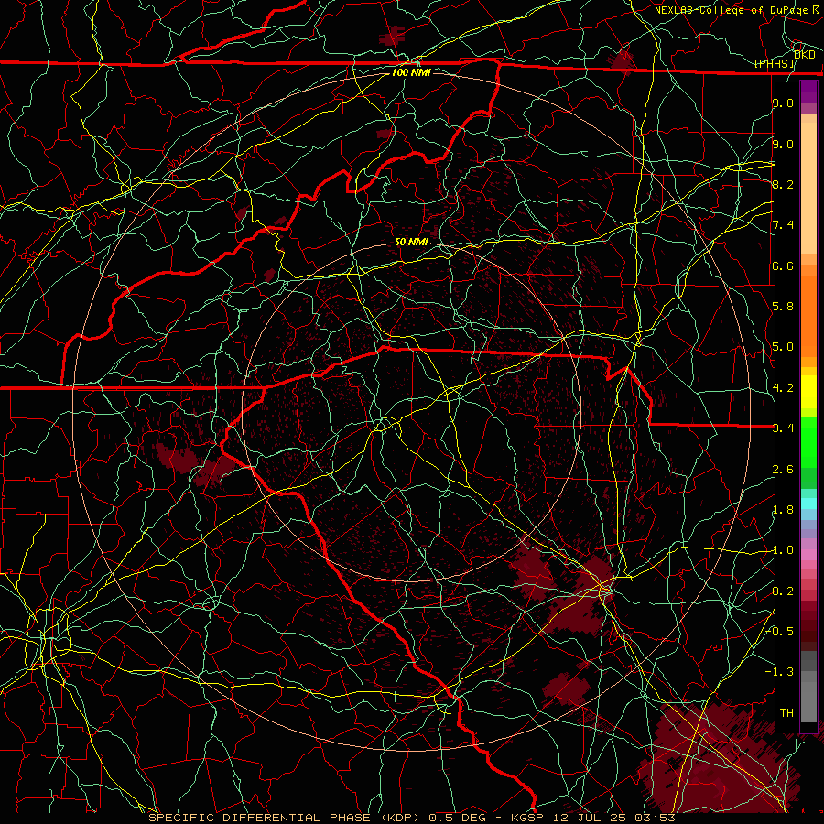Screen dimensions: 824x824
Task: Pick the bright green segment of the color bar
Action: point(808,441)
